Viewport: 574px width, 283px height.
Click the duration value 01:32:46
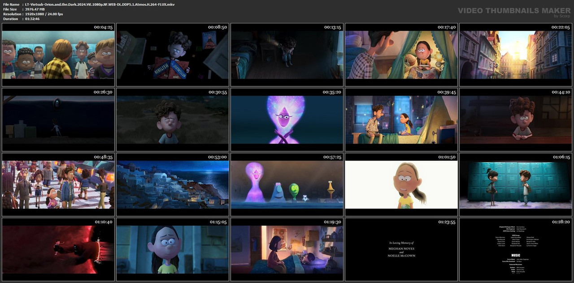click(x=32, y=19)
